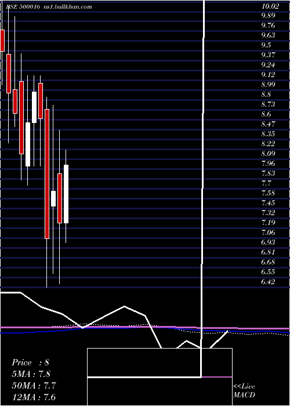Select the 9.89 price axis label
This screenshot has width=290, height=406.
point(268,16)
